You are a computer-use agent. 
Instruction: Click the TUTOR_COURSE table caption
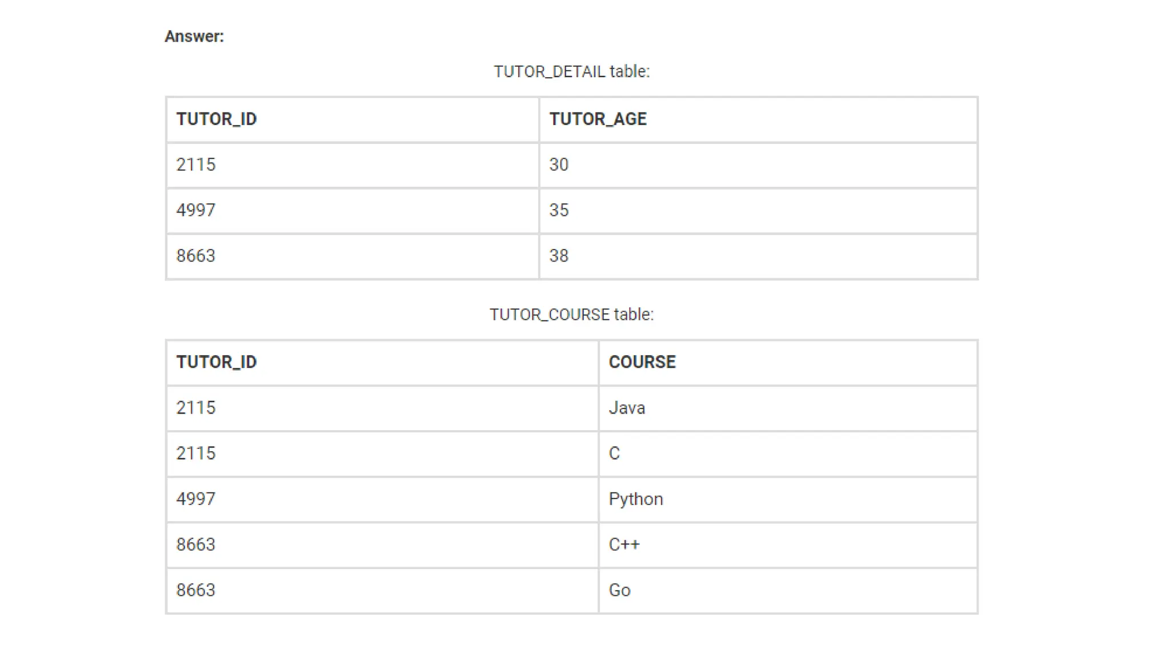pos(571,315)
